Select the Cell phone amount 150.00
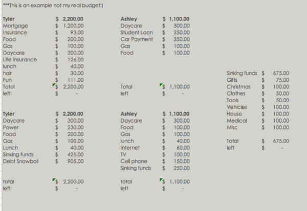This screenshot has width=307, height=211. pos(181,161)
